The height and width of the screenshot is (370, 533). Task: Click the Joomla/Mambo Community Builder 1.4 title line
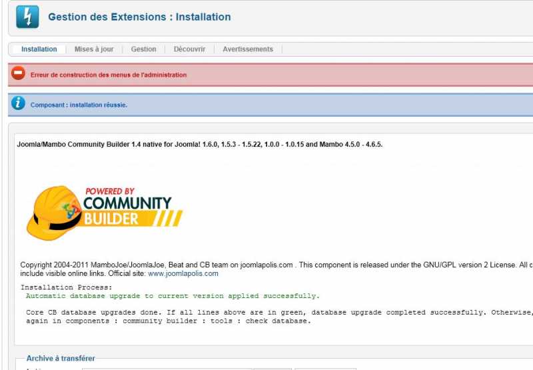point(200,144)
